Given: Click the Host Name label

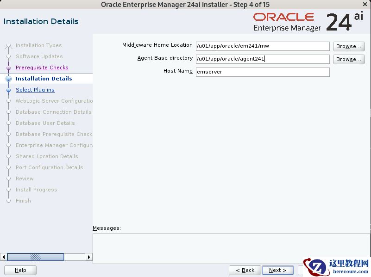Looking at the screenshot, I should tap(178, 71).
